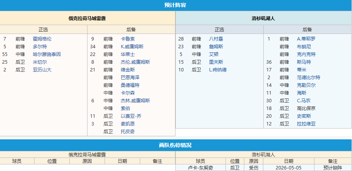352x171 pixels.
Task: Click center 卡尔森 link
Action: (x=128, y=93)
